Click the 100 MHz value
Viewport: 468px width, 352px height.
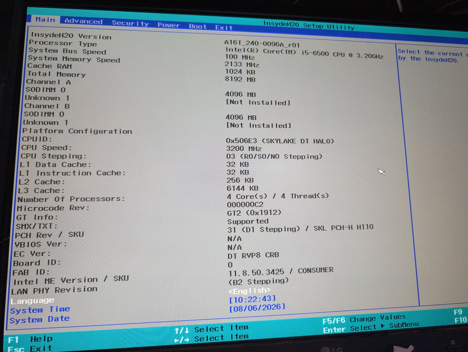[239, 57]
